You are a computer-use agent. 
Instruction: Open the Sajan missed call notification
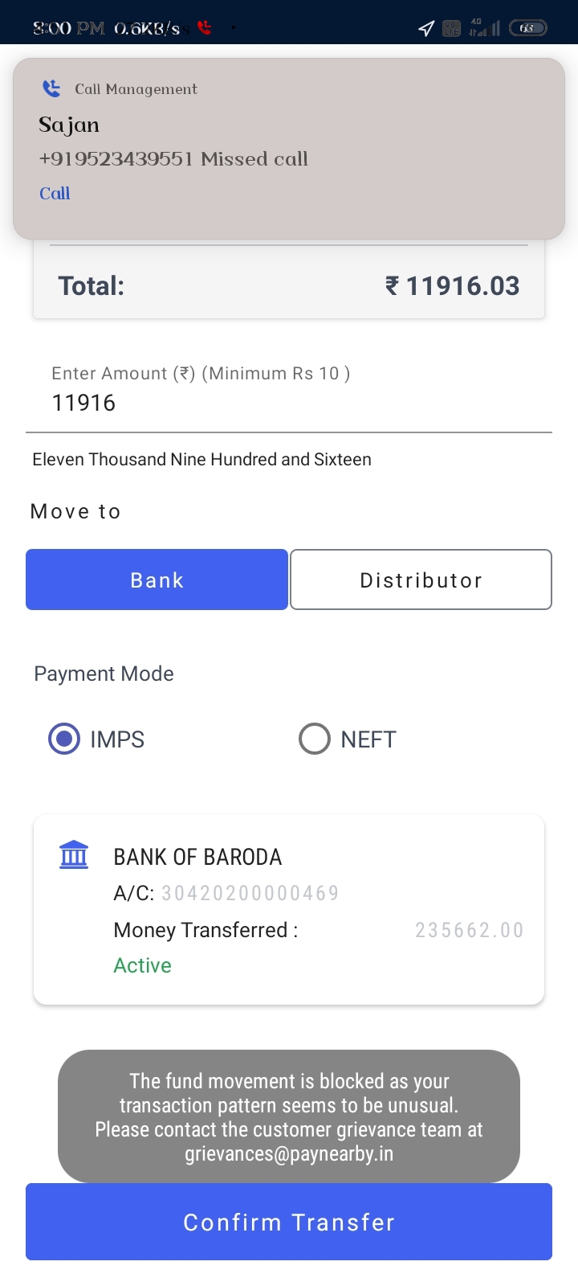289,141
